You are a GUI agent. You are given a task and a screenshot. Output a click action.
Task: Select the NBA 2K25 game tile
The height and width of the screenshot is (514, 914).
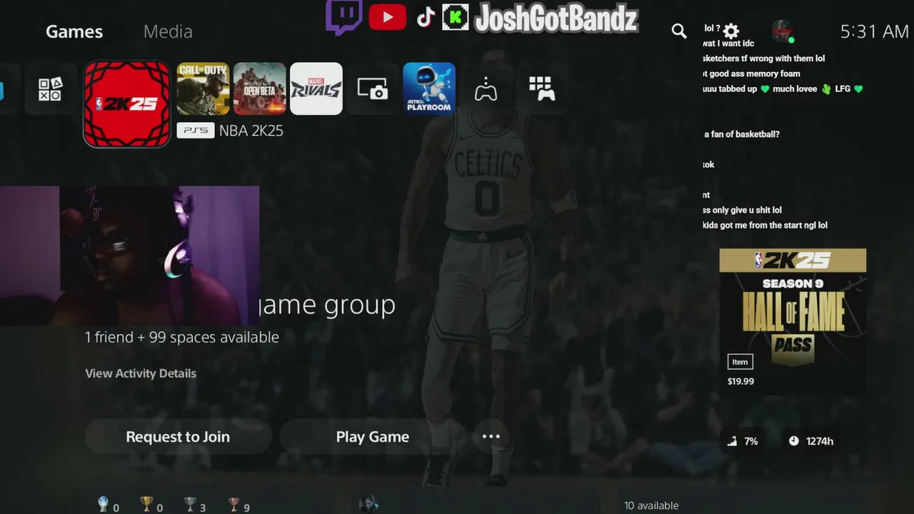coord(127,104)
